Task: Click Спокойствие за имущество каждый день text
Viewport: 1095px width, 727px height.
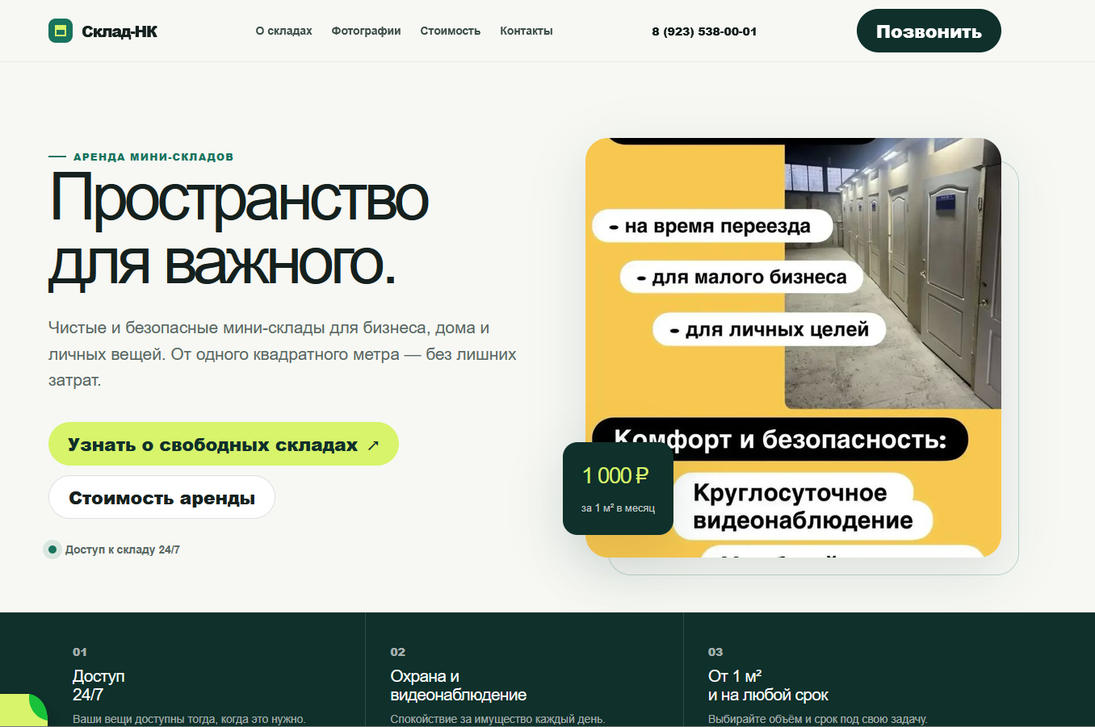Action: (x=497, y=719)
